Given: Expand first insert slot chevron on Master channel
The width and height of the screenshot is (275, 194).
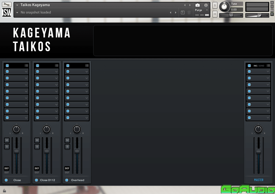Looking at the screenshot, I should pyautogui.click(x=268, y=72).
